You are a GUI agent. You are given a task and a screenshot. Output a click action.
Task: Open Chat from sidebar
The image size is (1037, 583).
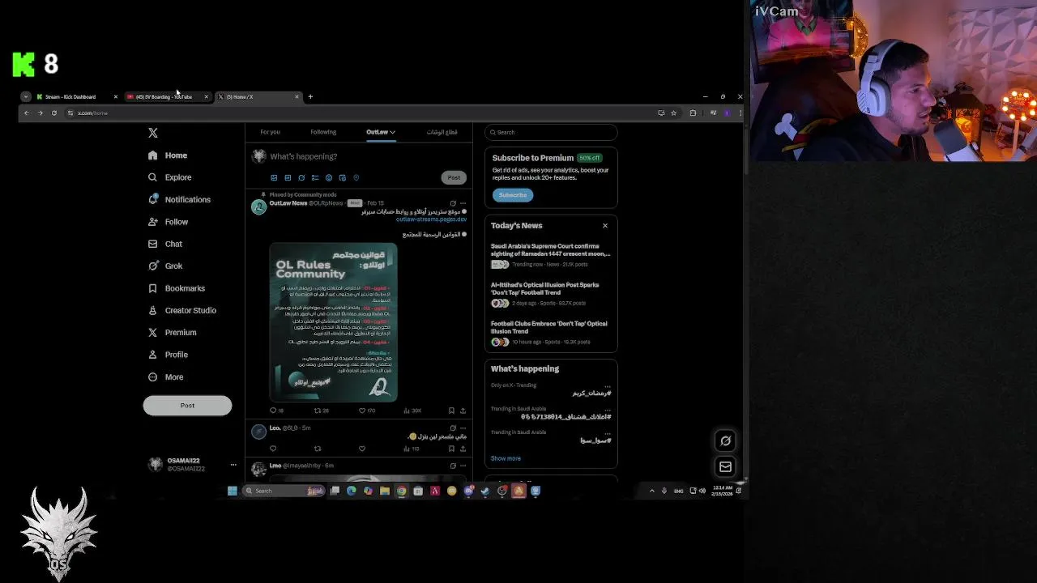click(x=165, y=244)
